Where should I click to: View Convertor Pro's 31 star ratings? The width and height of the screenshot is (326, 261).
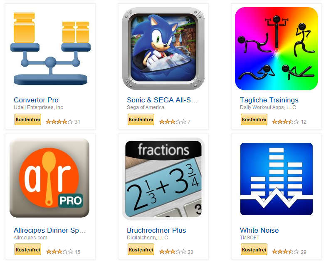tap(63, 122)
